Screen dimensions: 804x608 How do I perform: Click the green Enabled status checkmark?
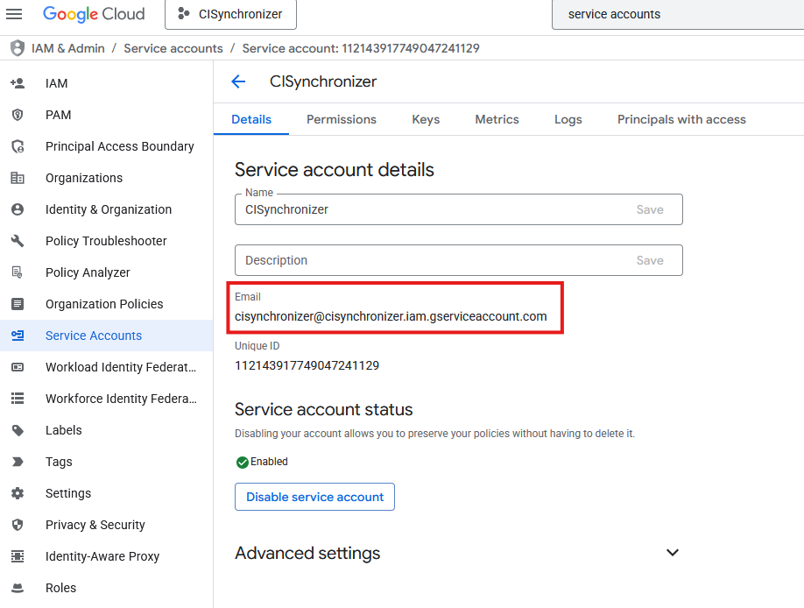(242, 463)
